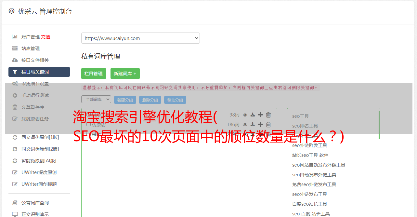
Task: Click the play icon for 手动运行测试
Action: pyautogui.click(x=15, y=95)
